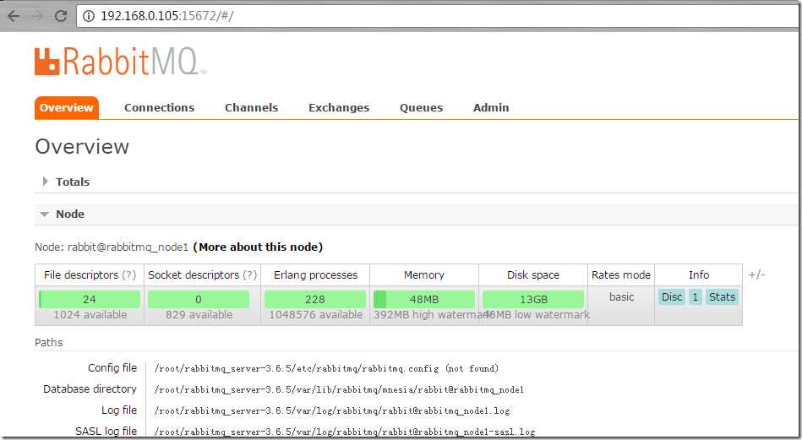
Task: Click the RabbitMQ logo
Action: [120, 62]
